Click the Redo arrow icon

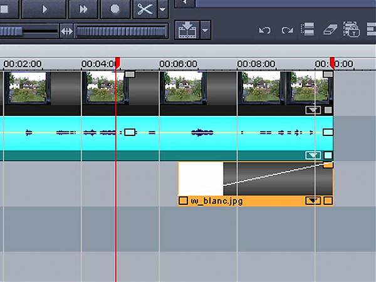point(287,30)
